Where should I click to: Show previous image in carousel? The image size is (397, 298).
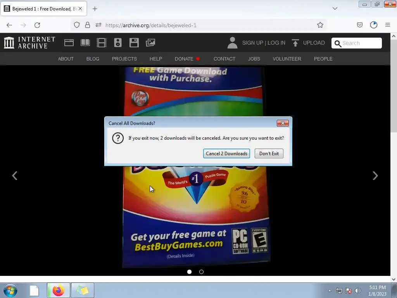coord(15,176)
